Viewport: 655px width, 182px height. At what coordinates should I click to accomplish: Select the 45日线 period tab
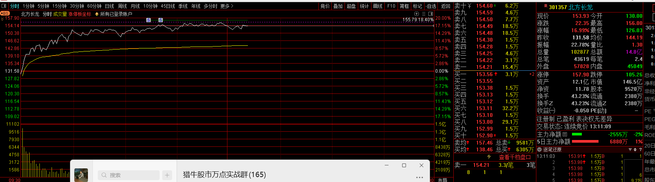click(168, 6)
